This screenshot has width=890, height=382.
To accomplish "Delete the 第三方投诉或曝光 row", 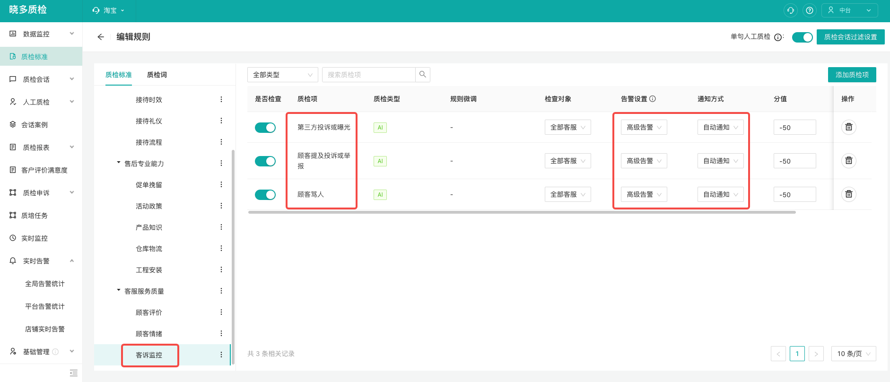I will tap(849, 127).
